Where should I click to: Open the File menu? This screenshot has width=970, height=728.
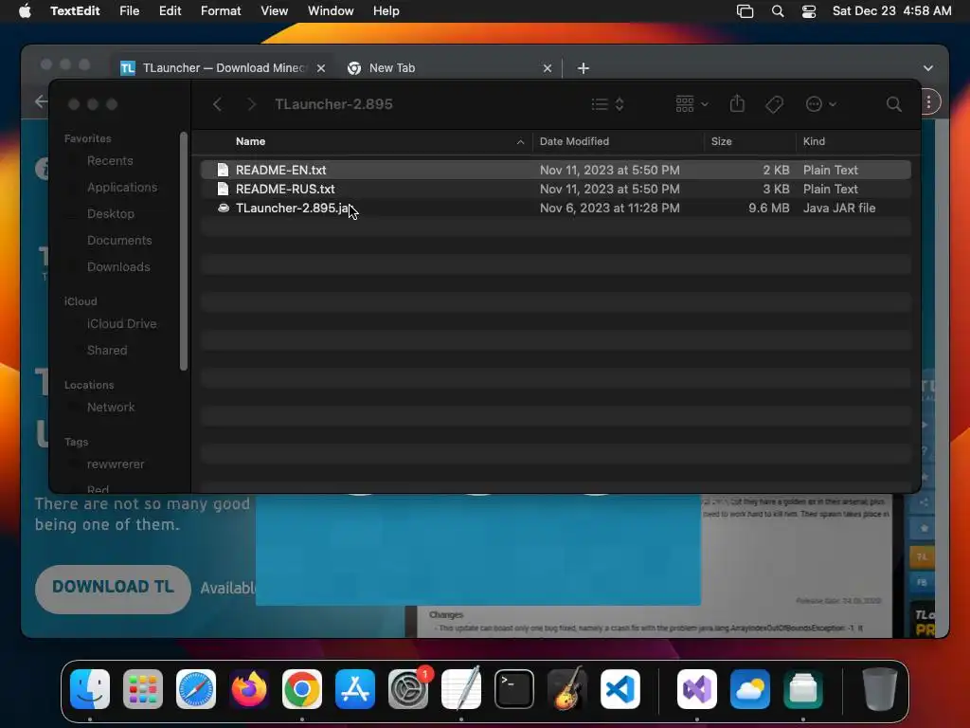click(x=129, y=11)
